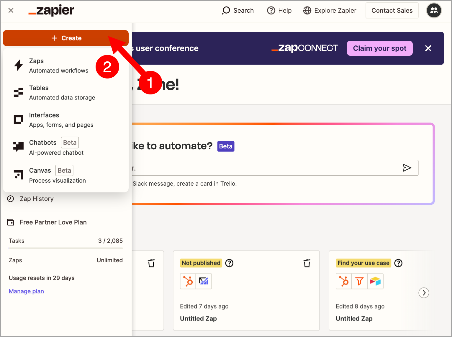Viewport: 452px width, 337px height.
Task: Open Explore Zapier globe link
Action: coord(330,11)
